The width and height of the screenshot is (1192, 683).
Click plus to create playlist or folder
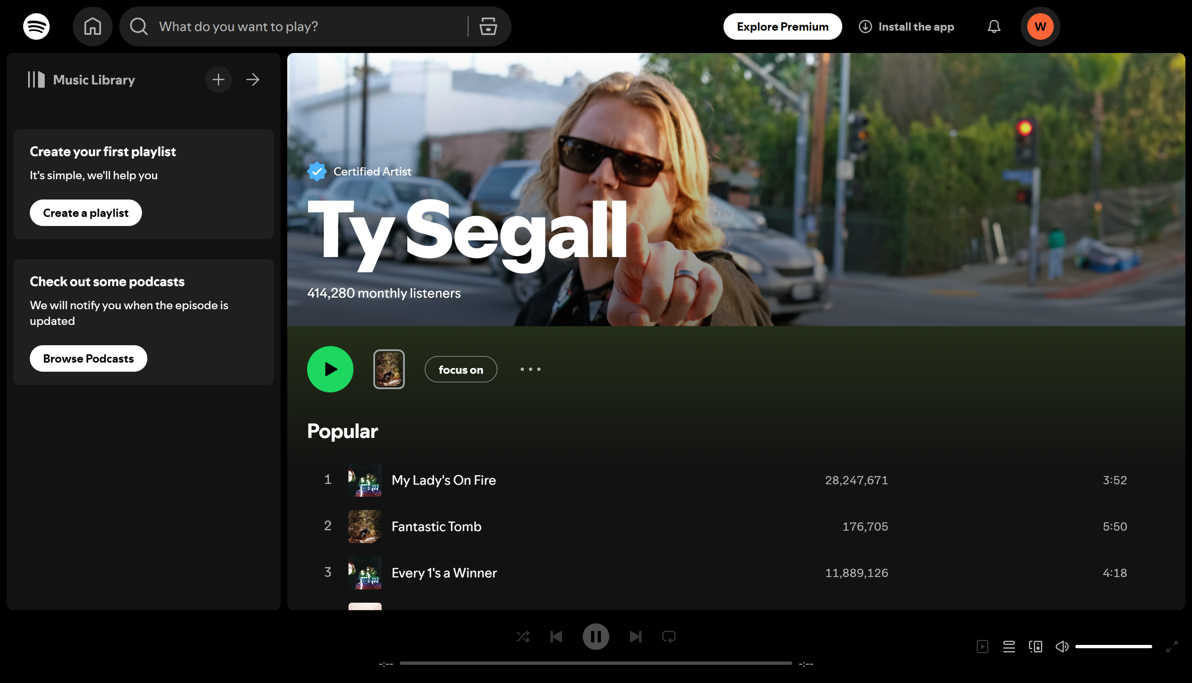pos(219,80)
